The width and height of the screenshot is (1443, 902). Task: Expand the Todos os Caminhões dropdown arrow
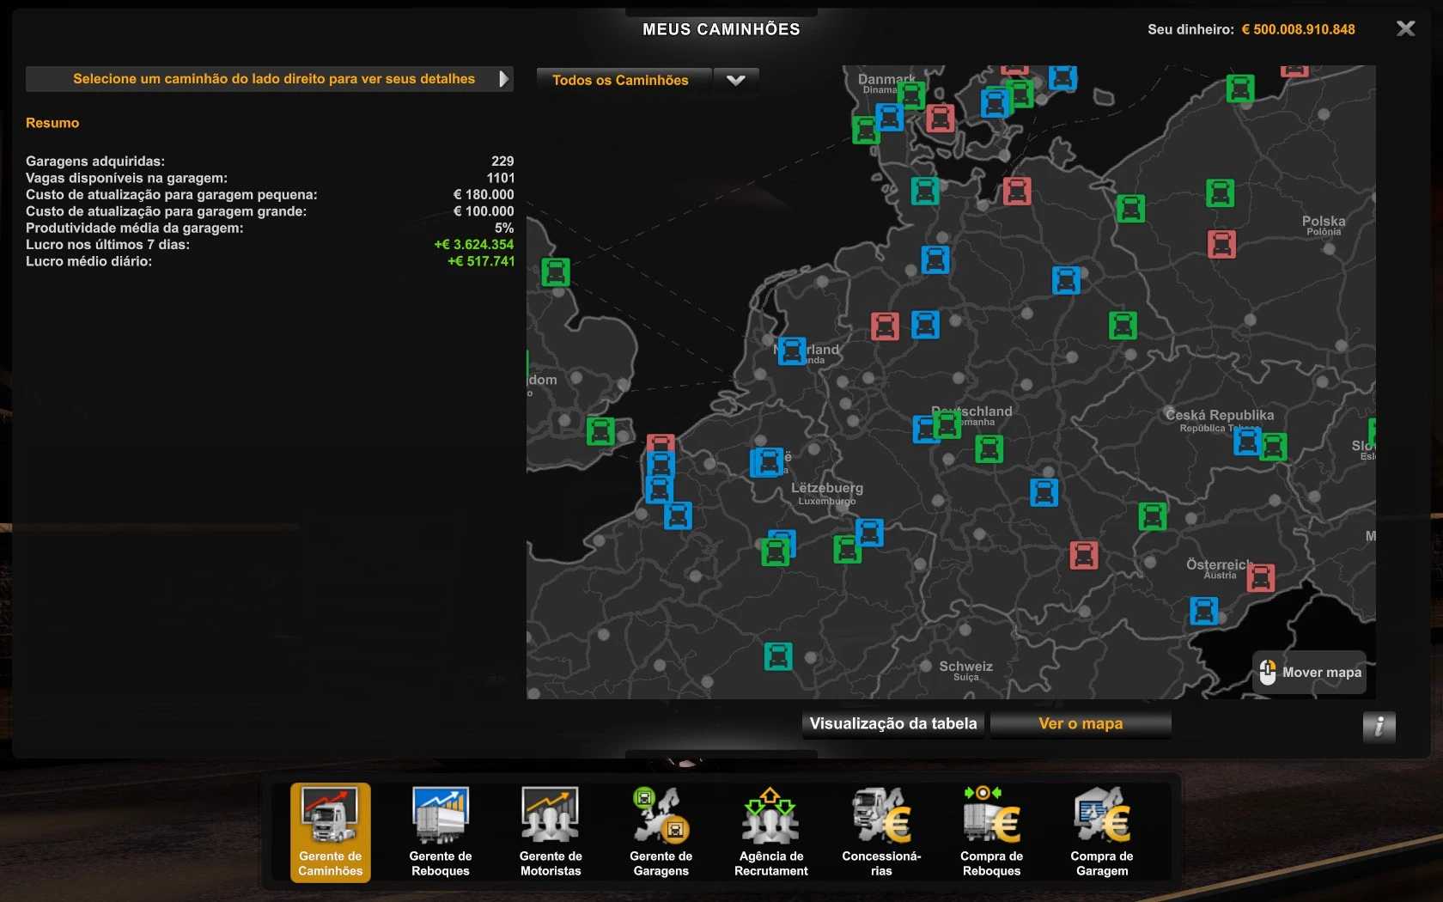pos(736,80)
